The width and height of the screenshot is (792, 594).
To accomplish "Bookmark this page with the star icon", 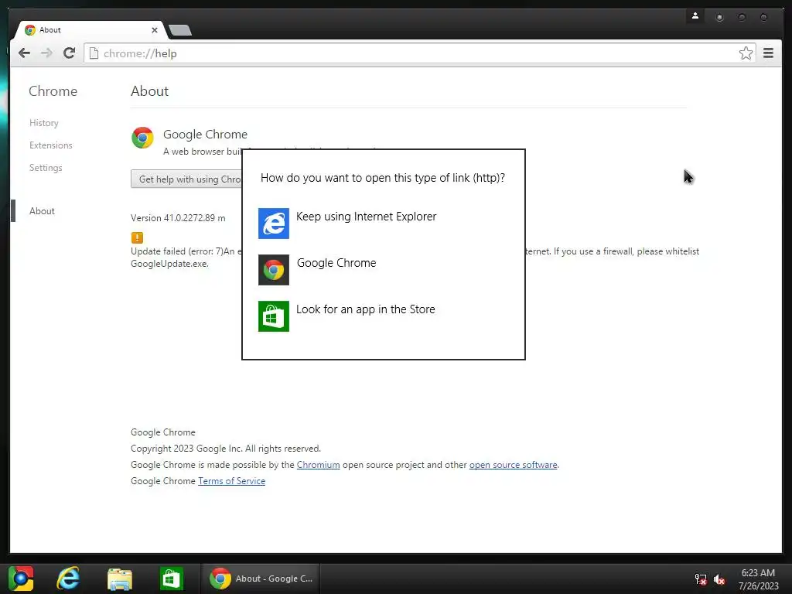I will 746,53.
